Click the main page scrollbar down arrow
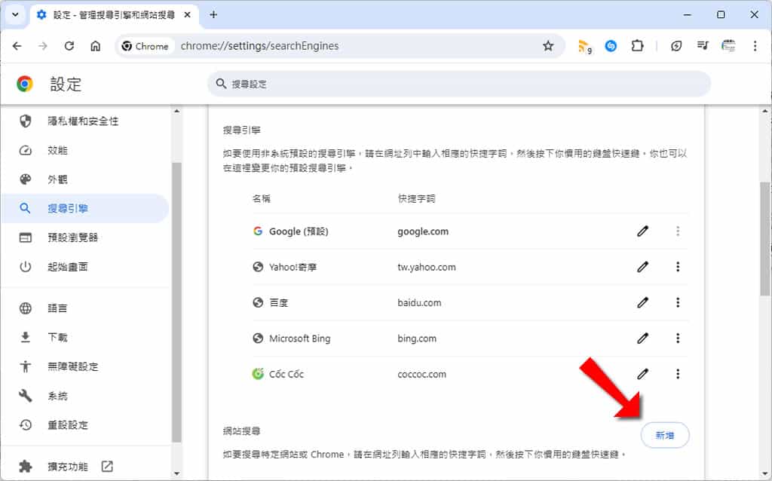The width and height of the screenshot is (772, 481). click(764, 473)
